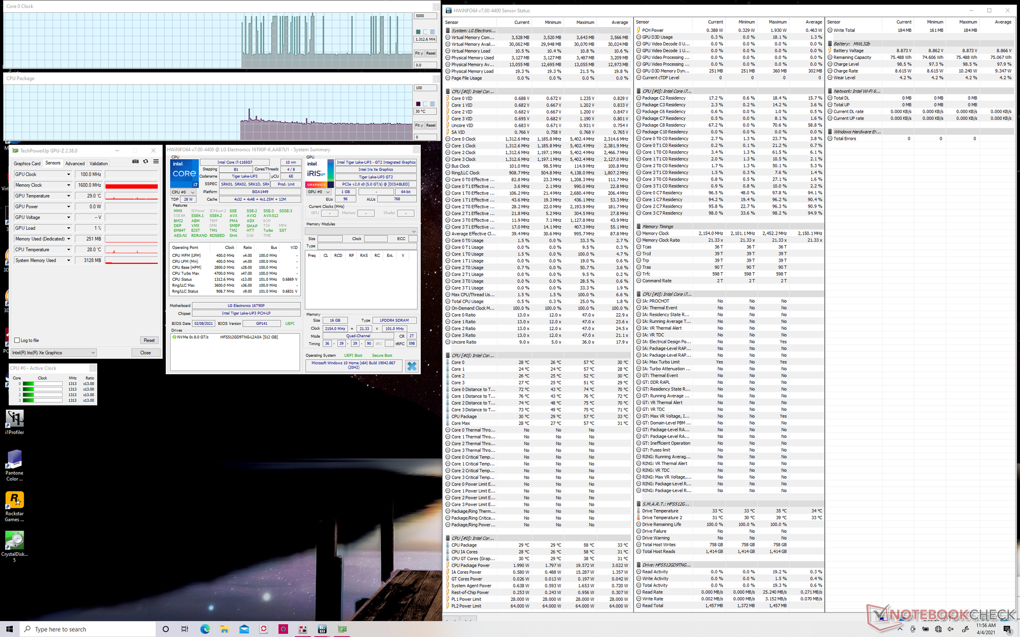Viewport: 1020px width, 637px height.
Task: Switch to the Graphics Card tab
Action: 27,163
